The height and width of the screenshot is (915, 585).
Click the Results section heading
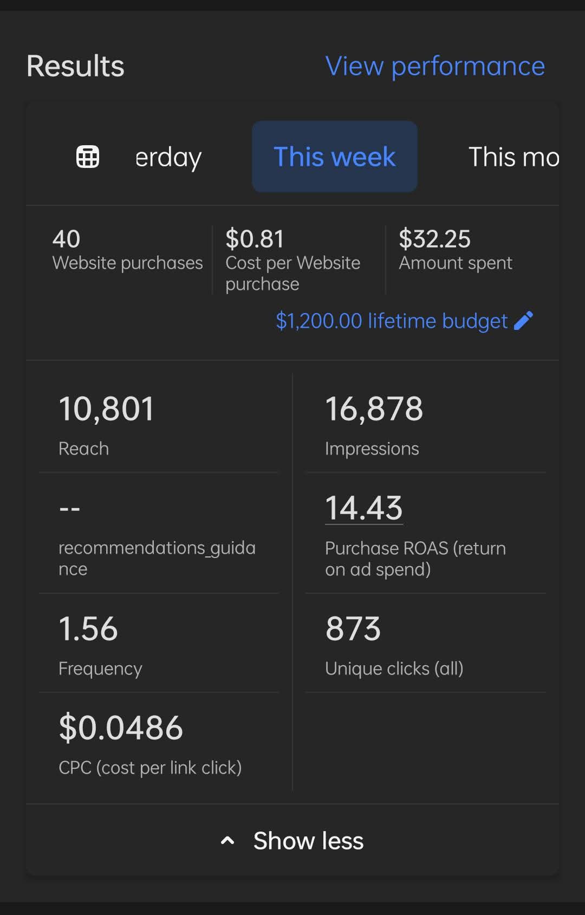[75, 66]
